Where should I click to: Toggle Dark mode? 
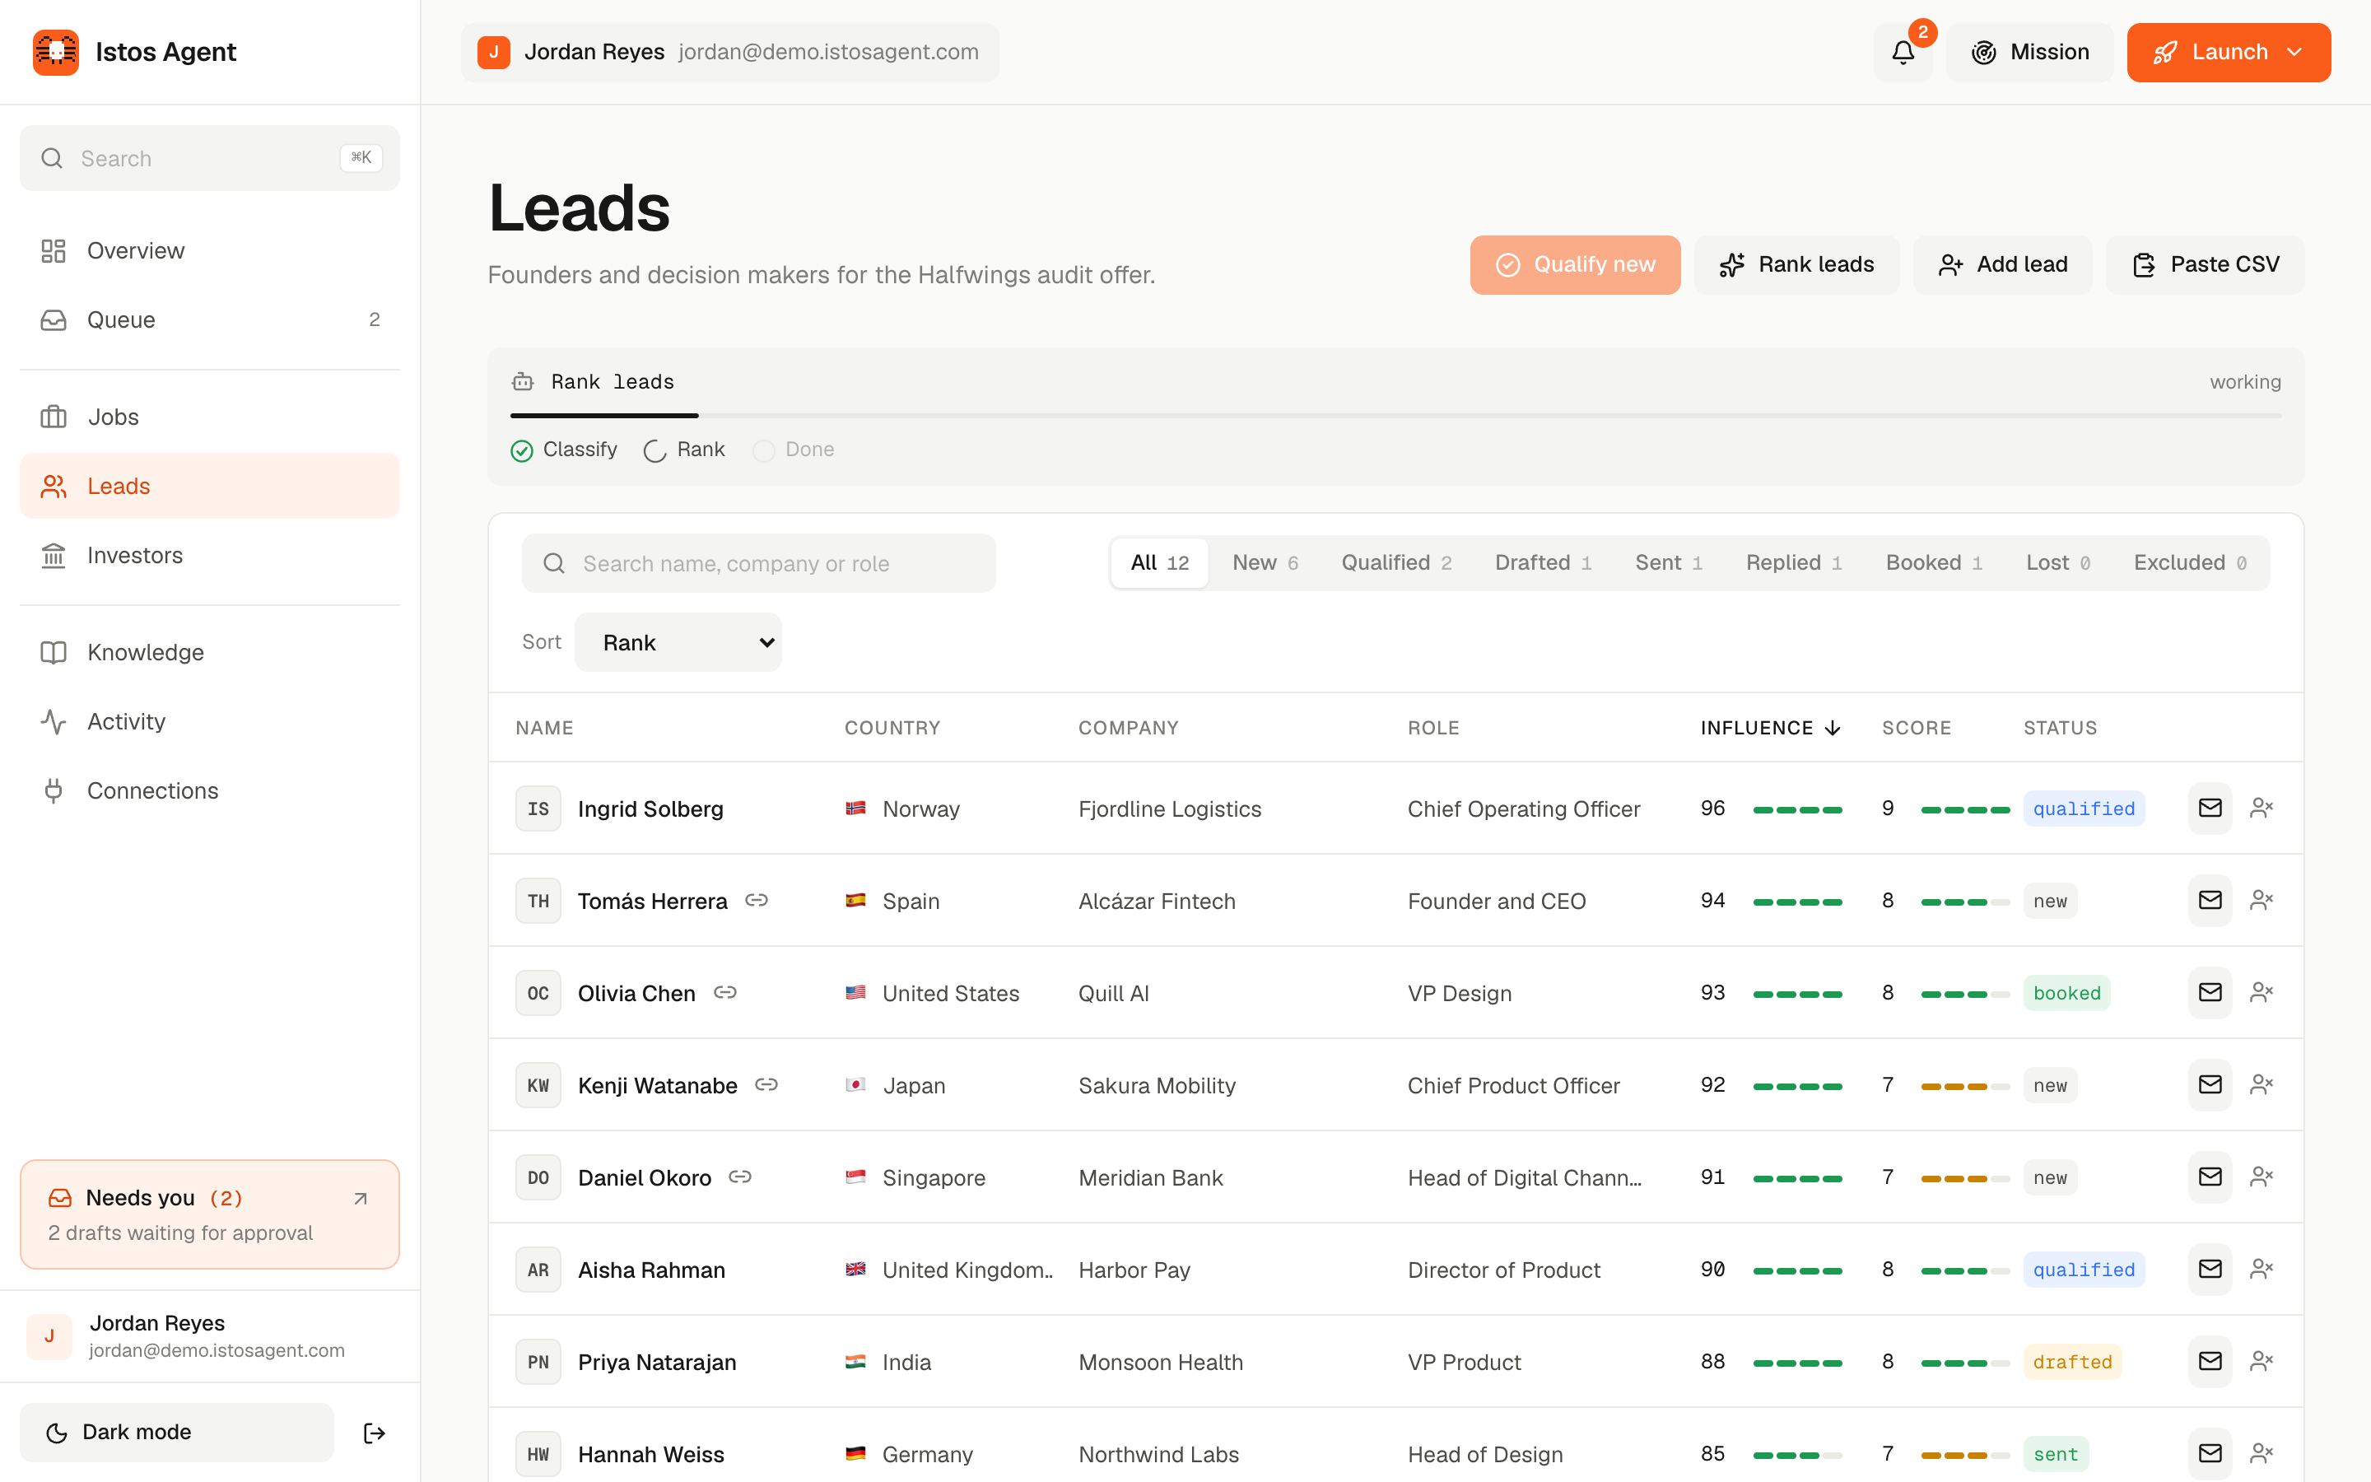(x=176, y=1432)
